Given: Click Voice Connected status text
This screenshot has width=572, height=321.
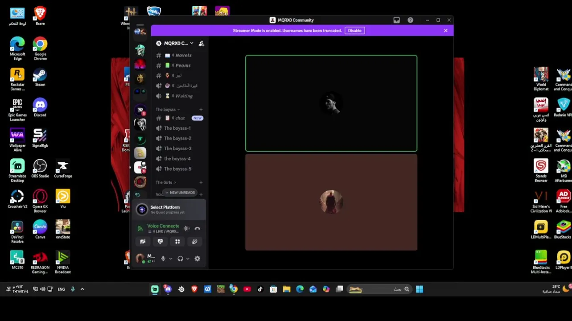Looking at the screenshot, I should click(x=163, y=226).
